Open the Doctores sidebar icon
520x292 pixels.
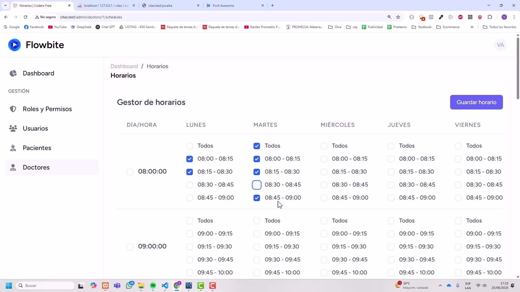(13, 167)
